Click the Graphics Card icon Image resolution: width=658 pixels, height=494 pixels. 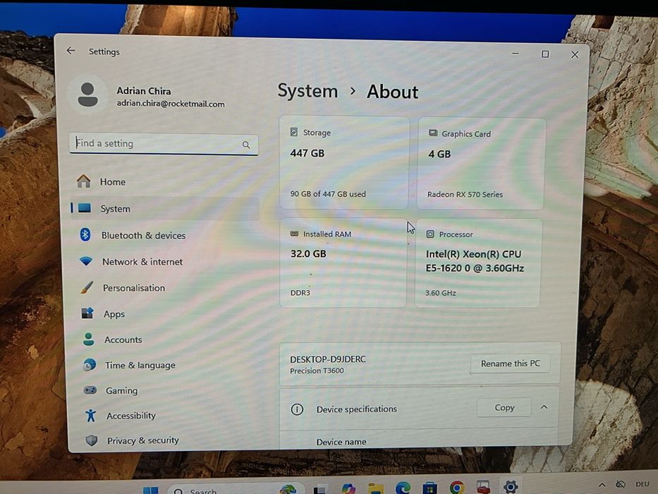(432, 133)
